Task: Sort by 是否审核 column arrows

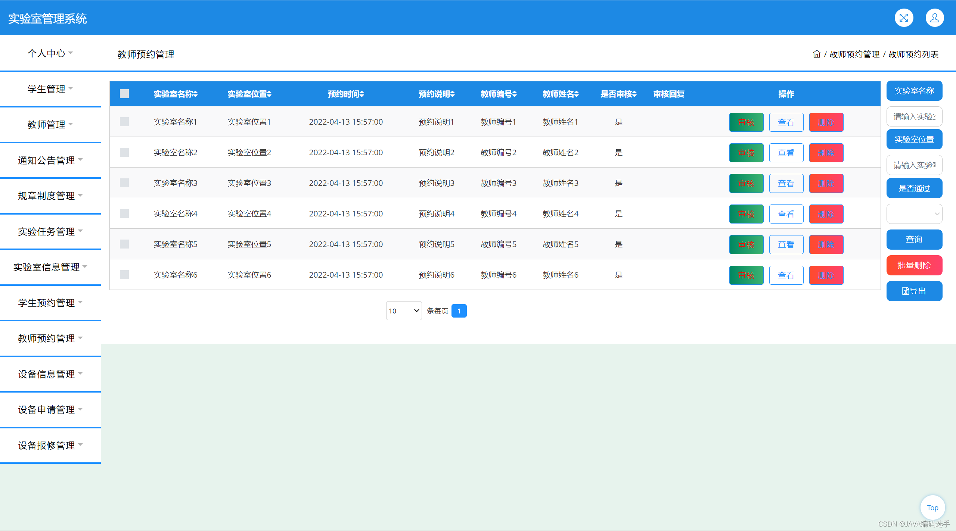Action: [634, 94]
